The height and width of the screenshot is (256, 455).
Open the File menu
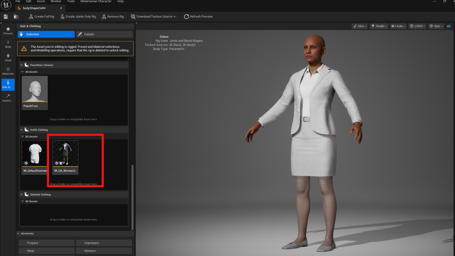pos(18,1)
